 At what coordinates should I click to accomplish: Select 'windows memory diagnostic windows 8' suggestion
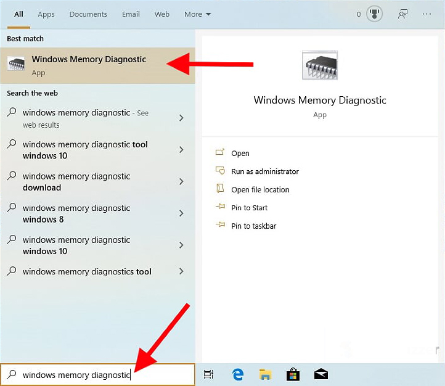pos(97,214)
